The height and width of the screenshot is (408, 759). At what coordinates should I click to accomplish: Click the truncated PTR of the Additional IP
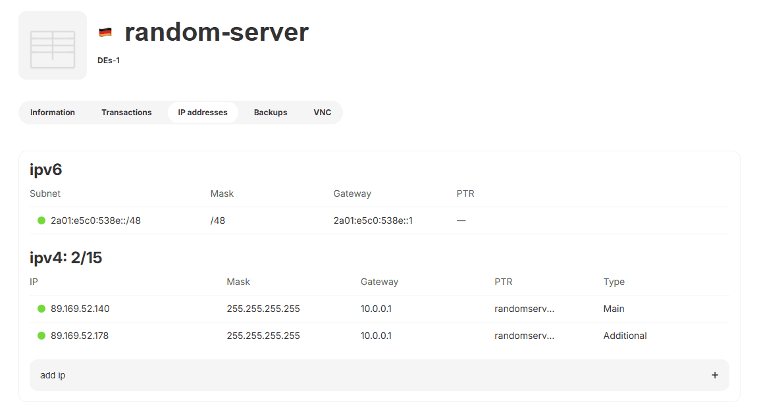[x=524, y=336]
